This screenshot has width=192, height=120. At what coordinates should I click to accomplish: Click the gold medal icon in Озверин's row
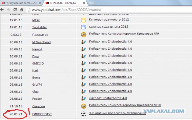84,106
